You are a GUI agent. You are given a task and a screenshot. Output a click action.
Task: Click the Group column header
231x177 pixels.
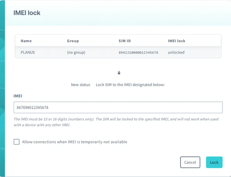73,41
